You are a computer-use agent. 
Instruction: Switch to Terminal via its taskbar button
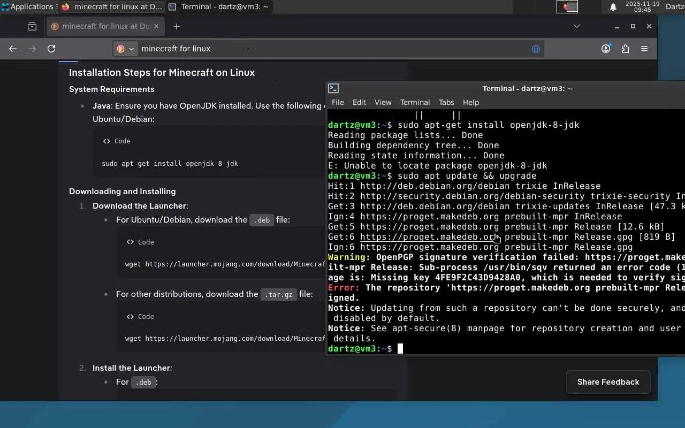pyautogui.click(x=218, y=7)
